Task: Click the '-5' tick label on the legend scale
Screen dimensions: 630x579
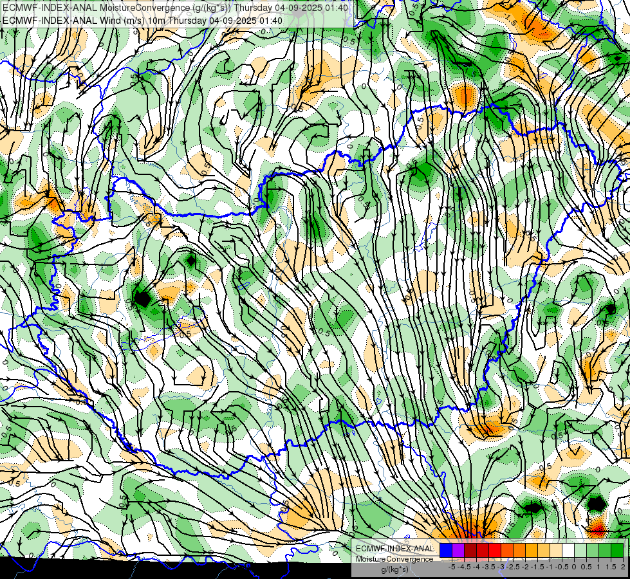Action: 452,567
